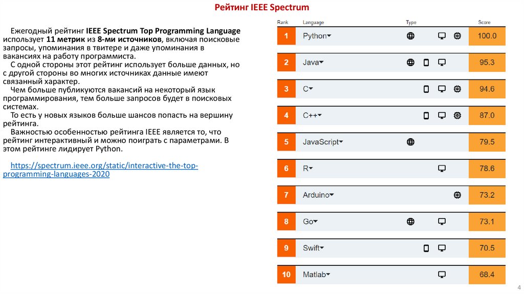Click the Language column header

pyautogui.click(x=313, y=23)
